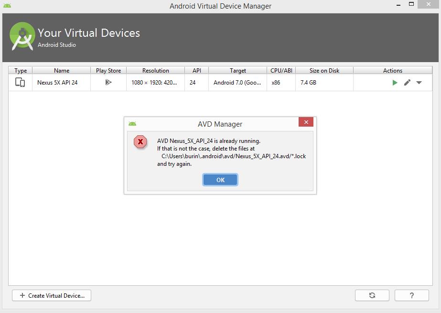
Task: Click the CPU/ABI column header
Action: point(281,70)
